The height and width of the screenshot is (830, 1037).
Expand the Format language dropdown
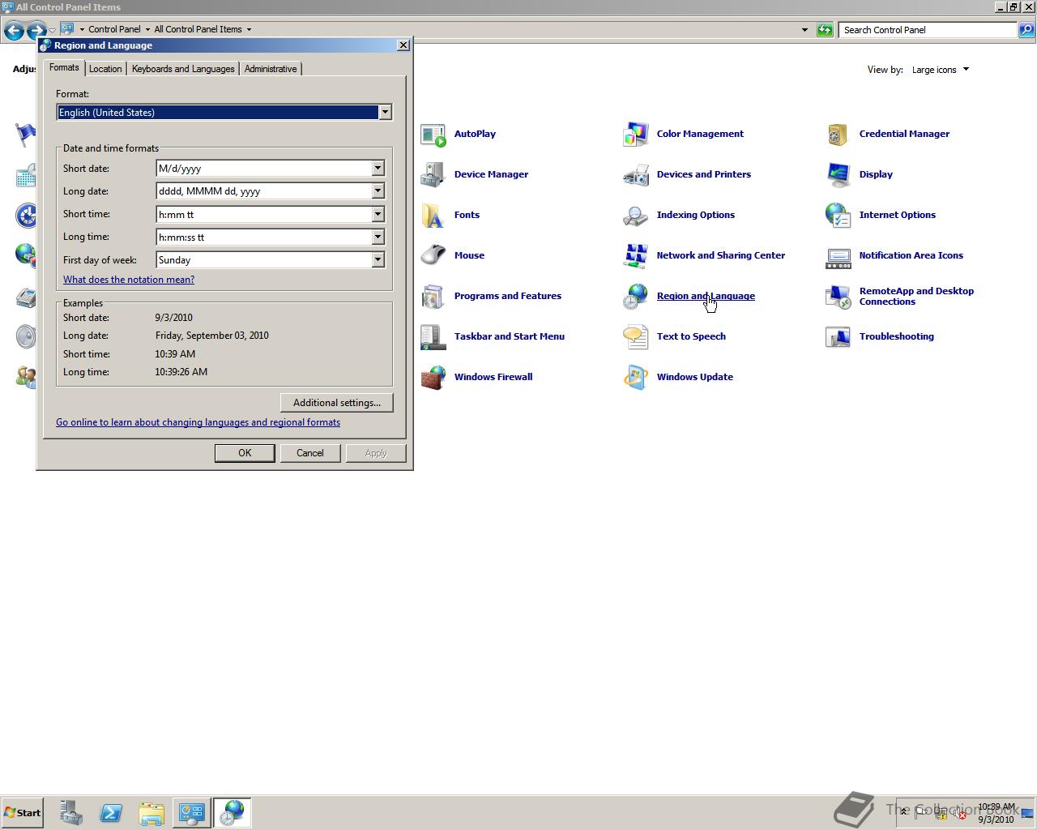[386, 113]
